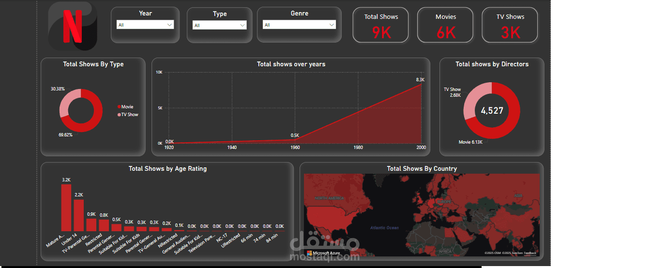650x268 pixels.
Task: Click the 66 min axis label
Action: (247, 238)
